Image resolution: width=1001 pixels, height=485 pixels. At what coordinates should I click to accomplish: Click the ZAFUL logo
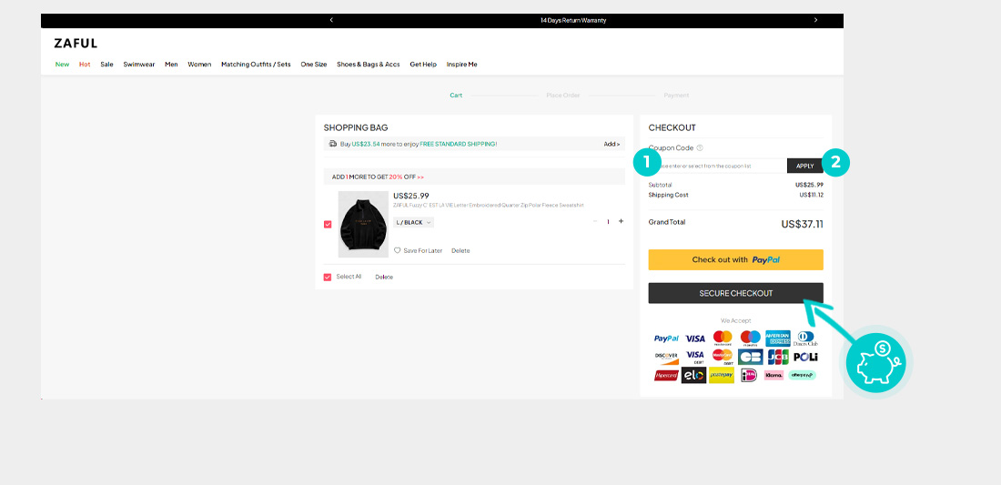click(76, 44)
